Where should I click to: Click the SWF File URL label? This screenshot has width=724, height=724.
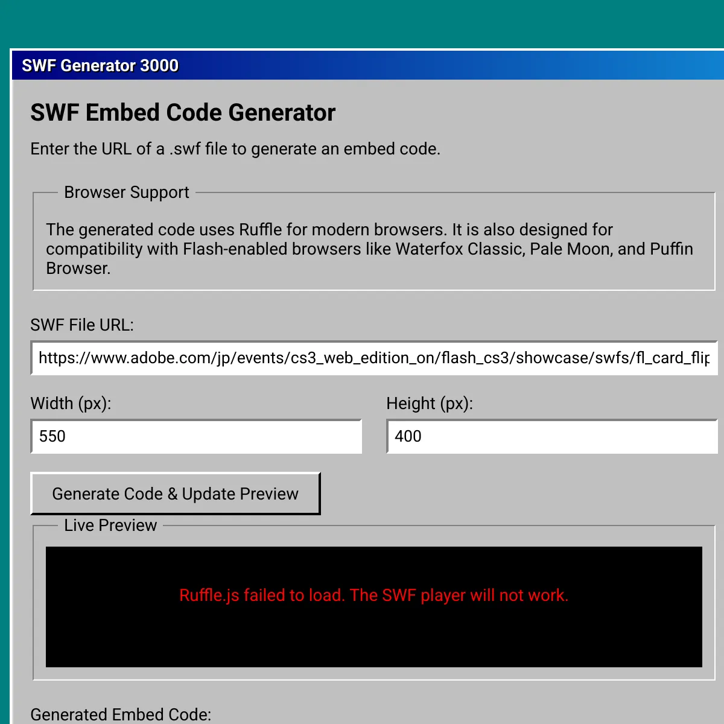click(82, 325)
